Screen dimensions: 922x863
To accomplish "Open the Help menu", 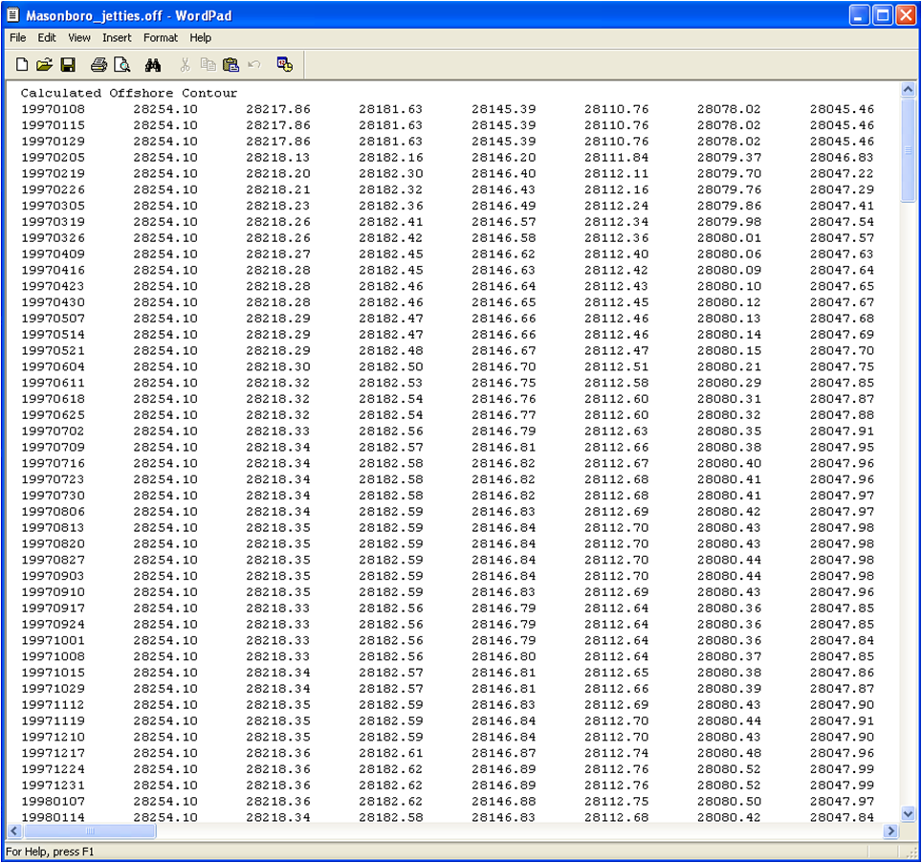I will click(200, 37).
